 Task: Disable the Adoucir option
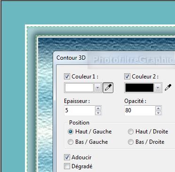67,157
